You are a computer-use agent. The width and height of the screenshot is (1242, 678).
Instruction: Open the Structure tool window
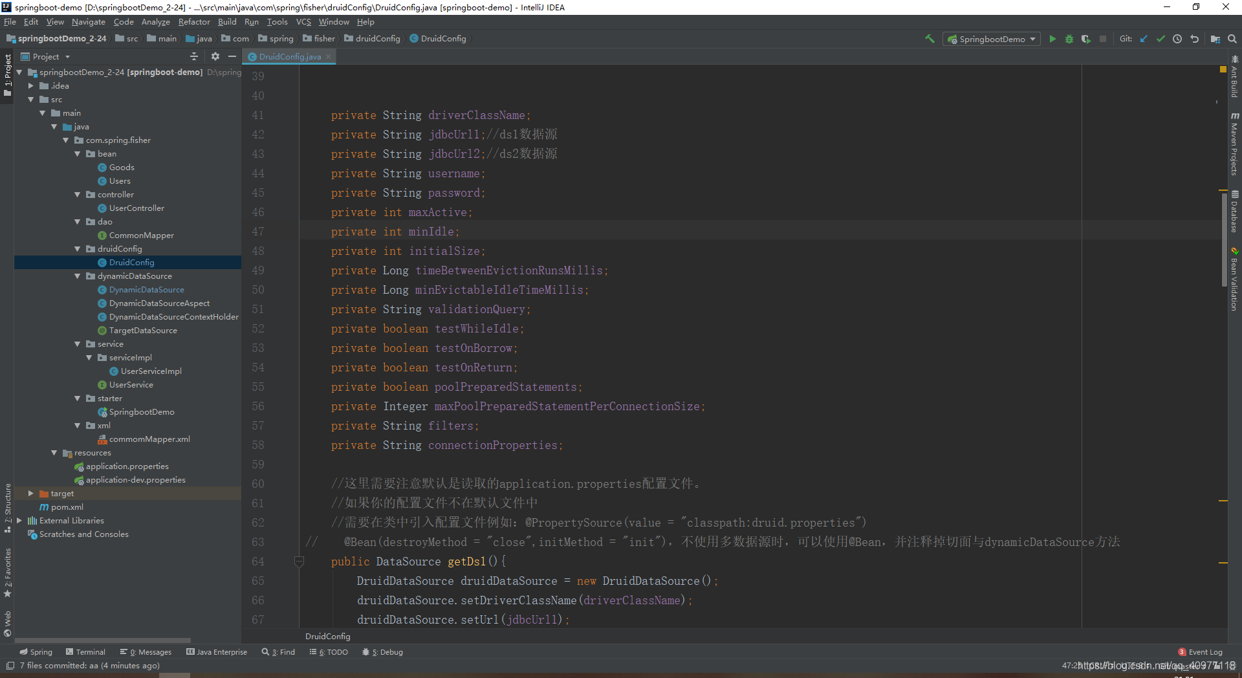[7, 508]
